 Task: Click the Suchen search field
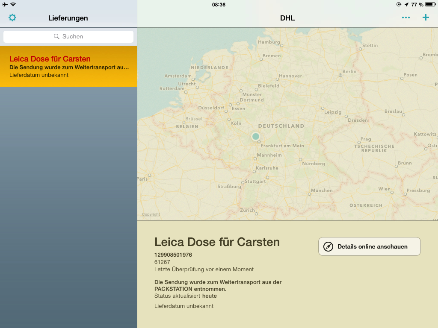click(x=68, y=37)
